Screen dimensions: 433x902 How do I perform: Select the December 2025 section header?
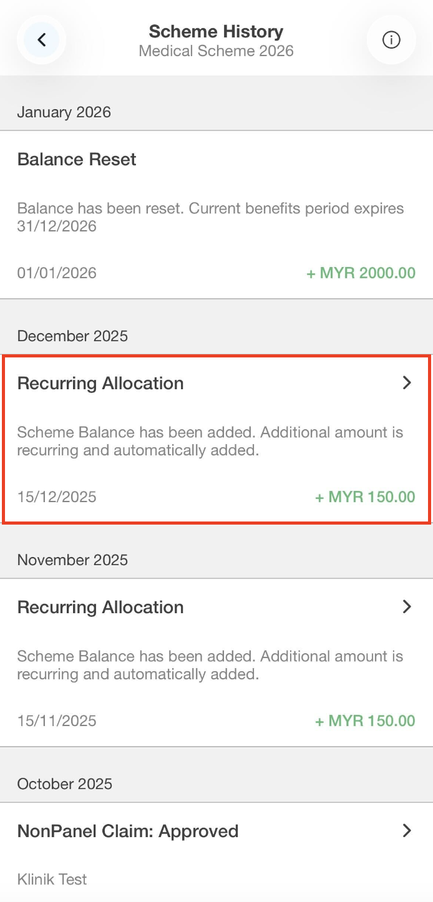coord(72,336)
